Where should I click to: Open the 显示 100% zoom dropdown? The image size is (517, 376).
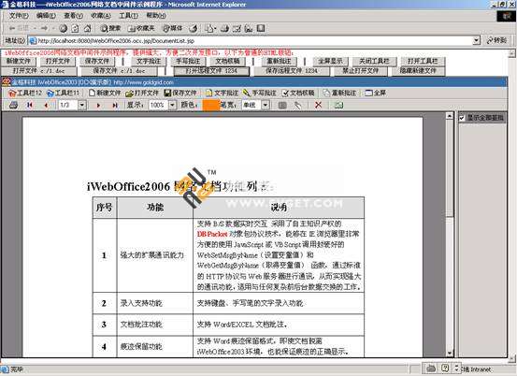172,105
